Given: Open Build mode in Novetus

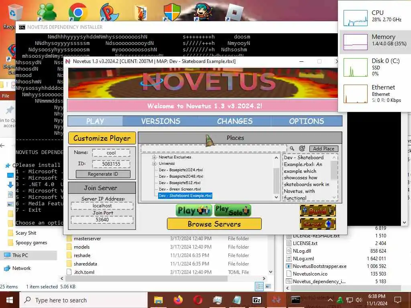Looking at the screenshot, I should [x=318, y=210].
